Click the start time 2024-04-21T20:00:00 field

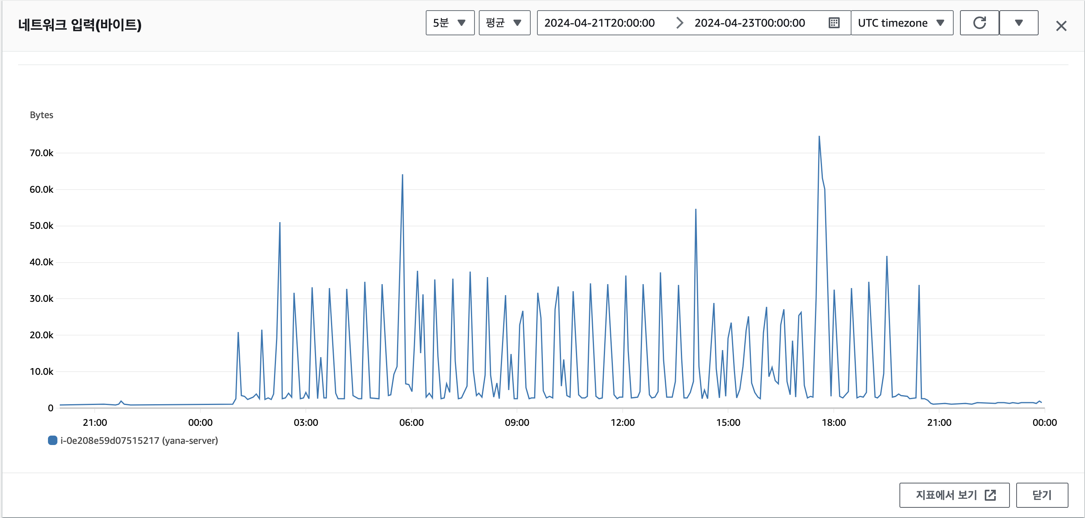point(600,23)
